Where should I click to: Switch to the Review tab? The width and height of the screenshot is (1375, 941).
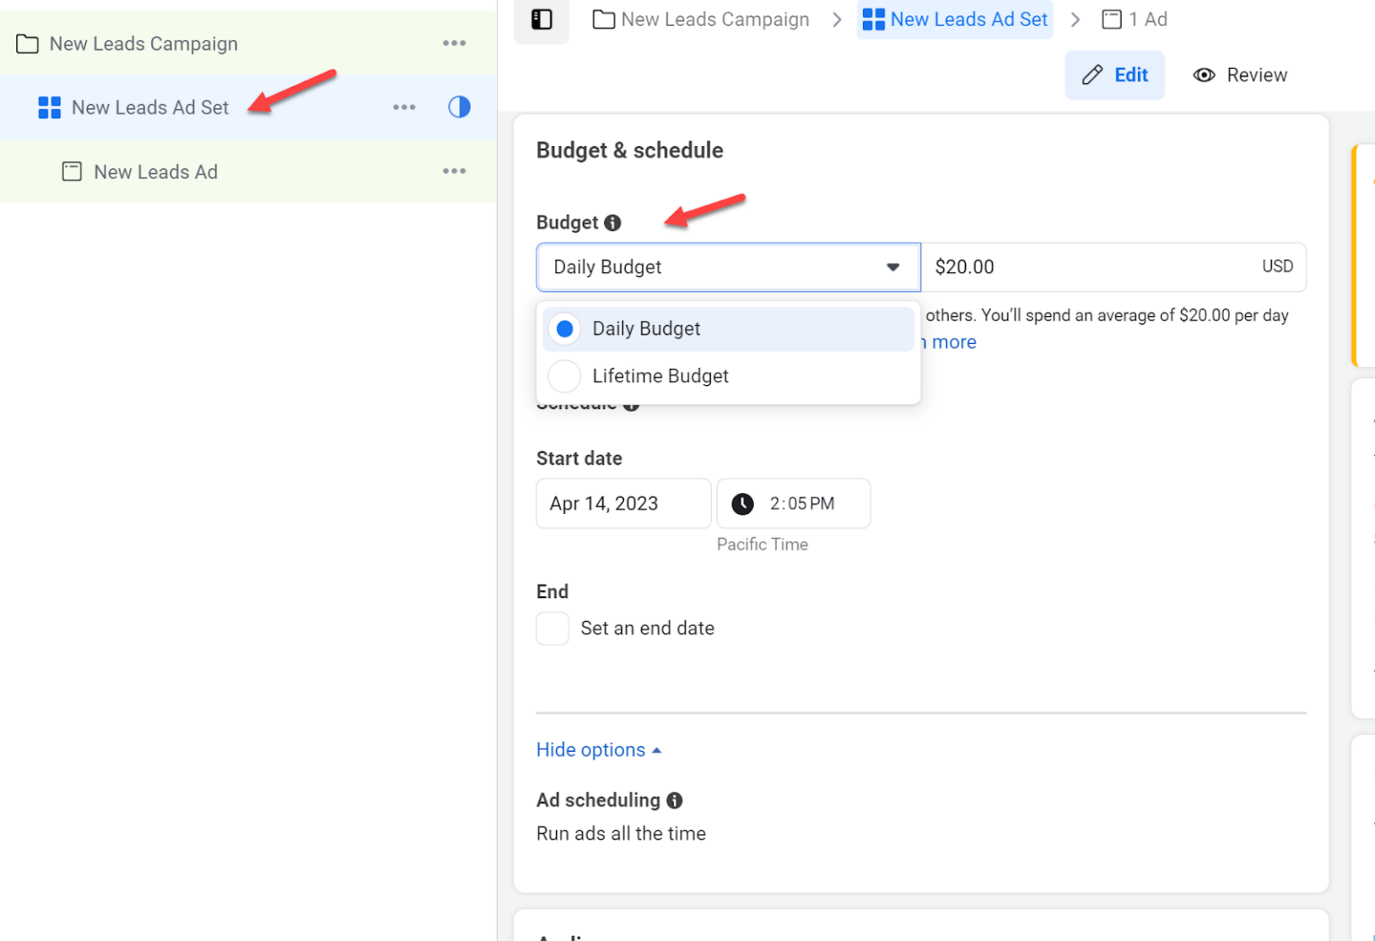point(1240,75)
